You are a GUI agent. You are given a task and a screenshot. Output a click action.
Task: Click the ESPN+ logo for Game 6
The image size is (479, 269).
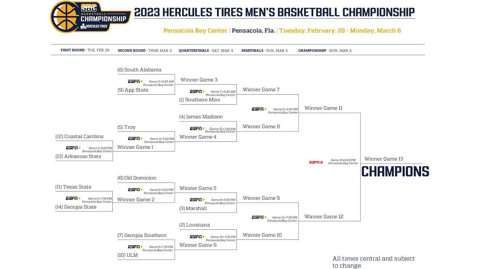pyautogui.click(x=135, y=247)
